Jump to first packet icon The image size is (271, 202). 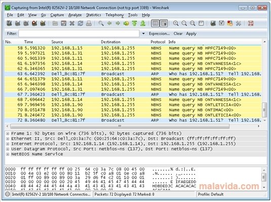click(134, 23)
